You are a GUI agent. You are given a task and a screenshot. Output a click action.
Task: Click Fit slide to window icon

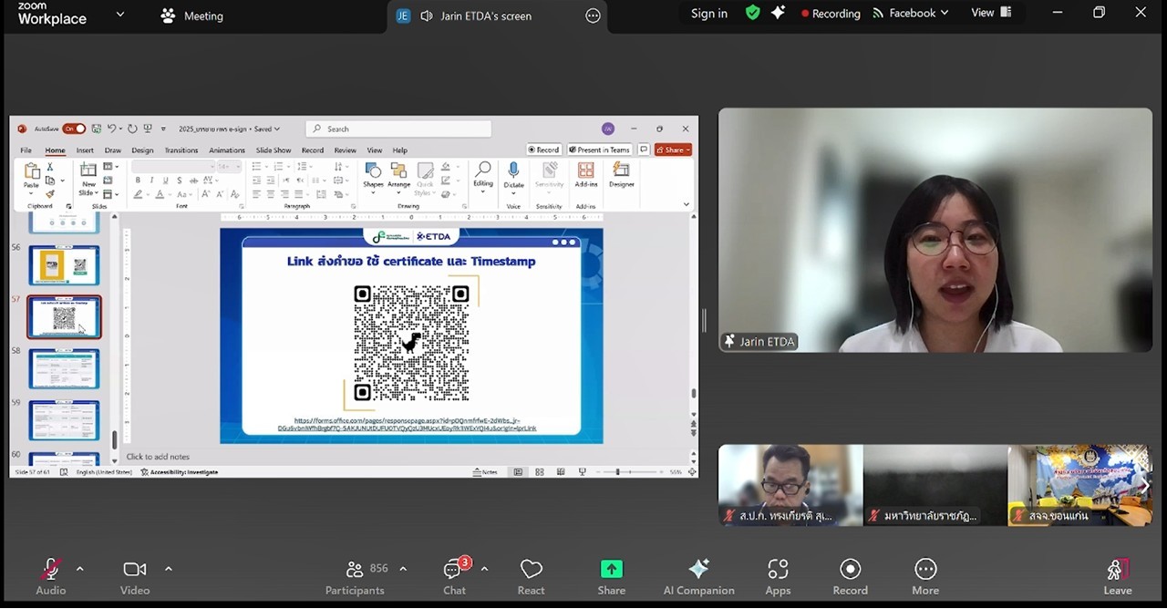[x=692, y=472]
